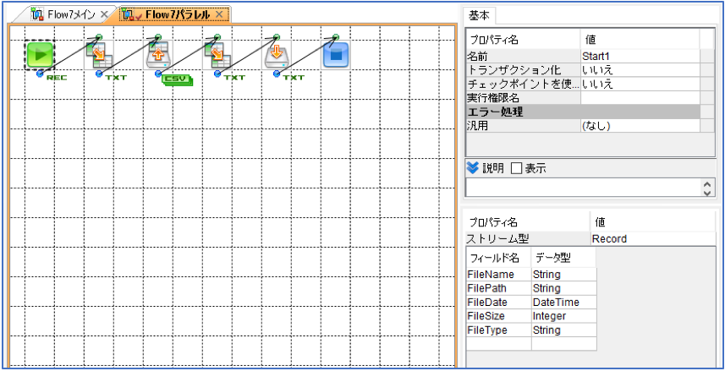The image size is (725, 371).
Task: Select the green Start component icon
Action: tap(41, 55)
